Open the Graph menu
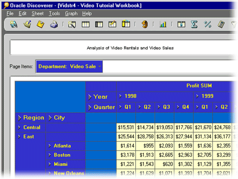238x179 pixels. pyautogui.click(x=71, y=14)
